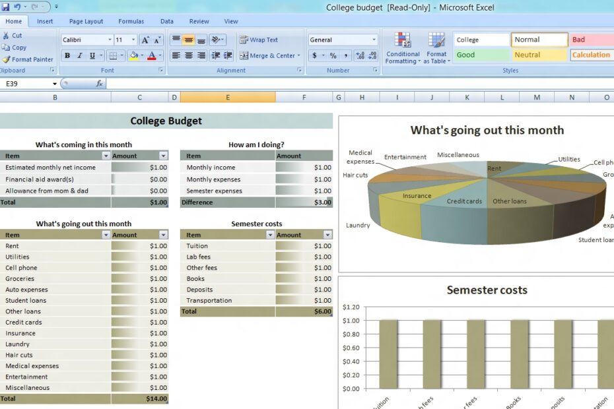614x409 pixels.
Task: Click the Percent Style icon
Action: click(332, 55)
